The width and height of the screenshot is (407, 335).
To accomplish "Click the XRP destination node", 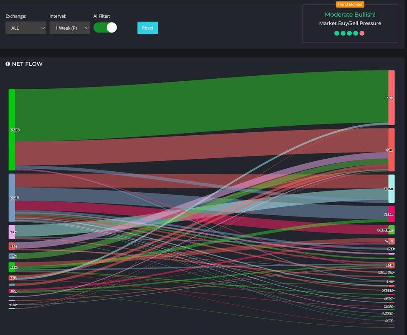I will click(x=391, y=98).
